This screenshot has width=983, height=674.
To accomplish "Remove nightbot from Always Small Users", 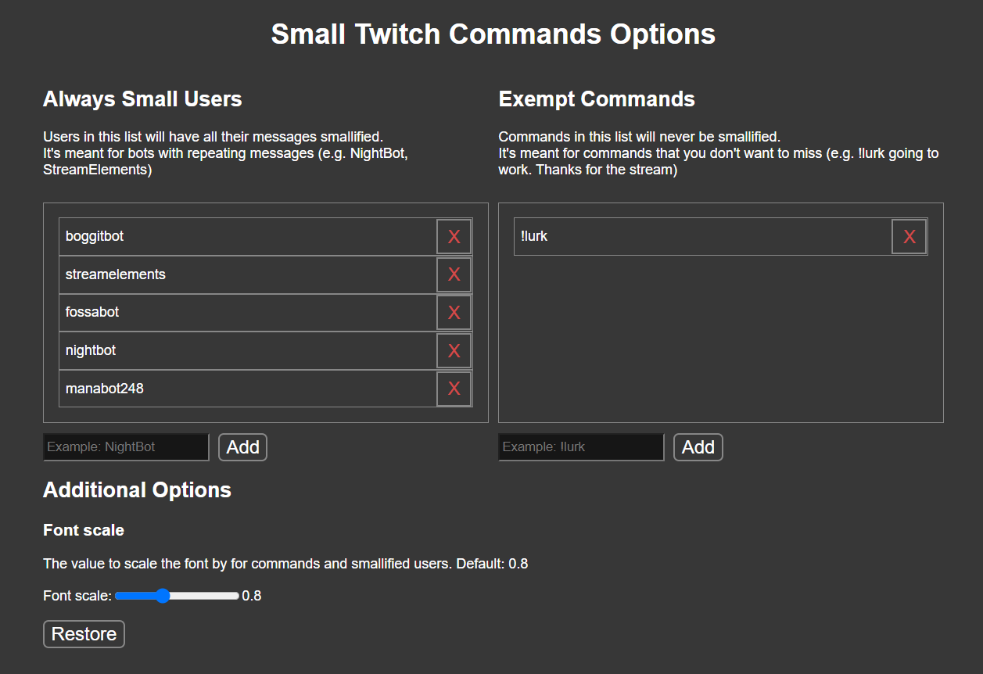I will point(454,350).
